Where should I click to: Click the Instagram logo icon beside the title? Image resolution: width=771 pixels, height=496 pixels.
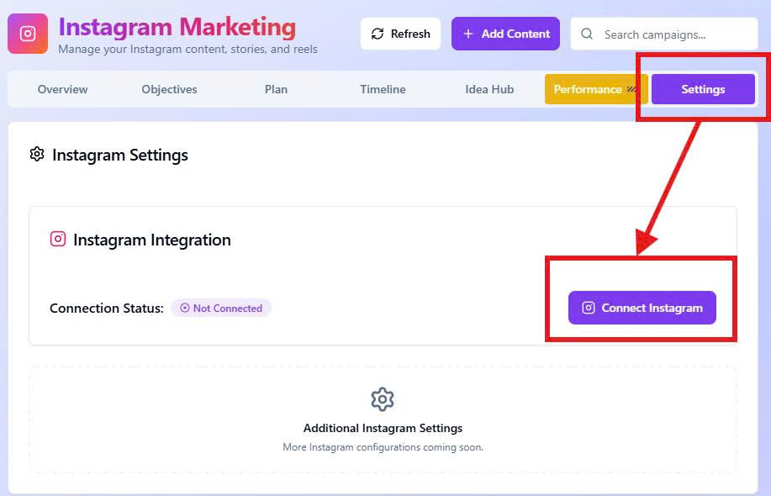coord(28,34)
